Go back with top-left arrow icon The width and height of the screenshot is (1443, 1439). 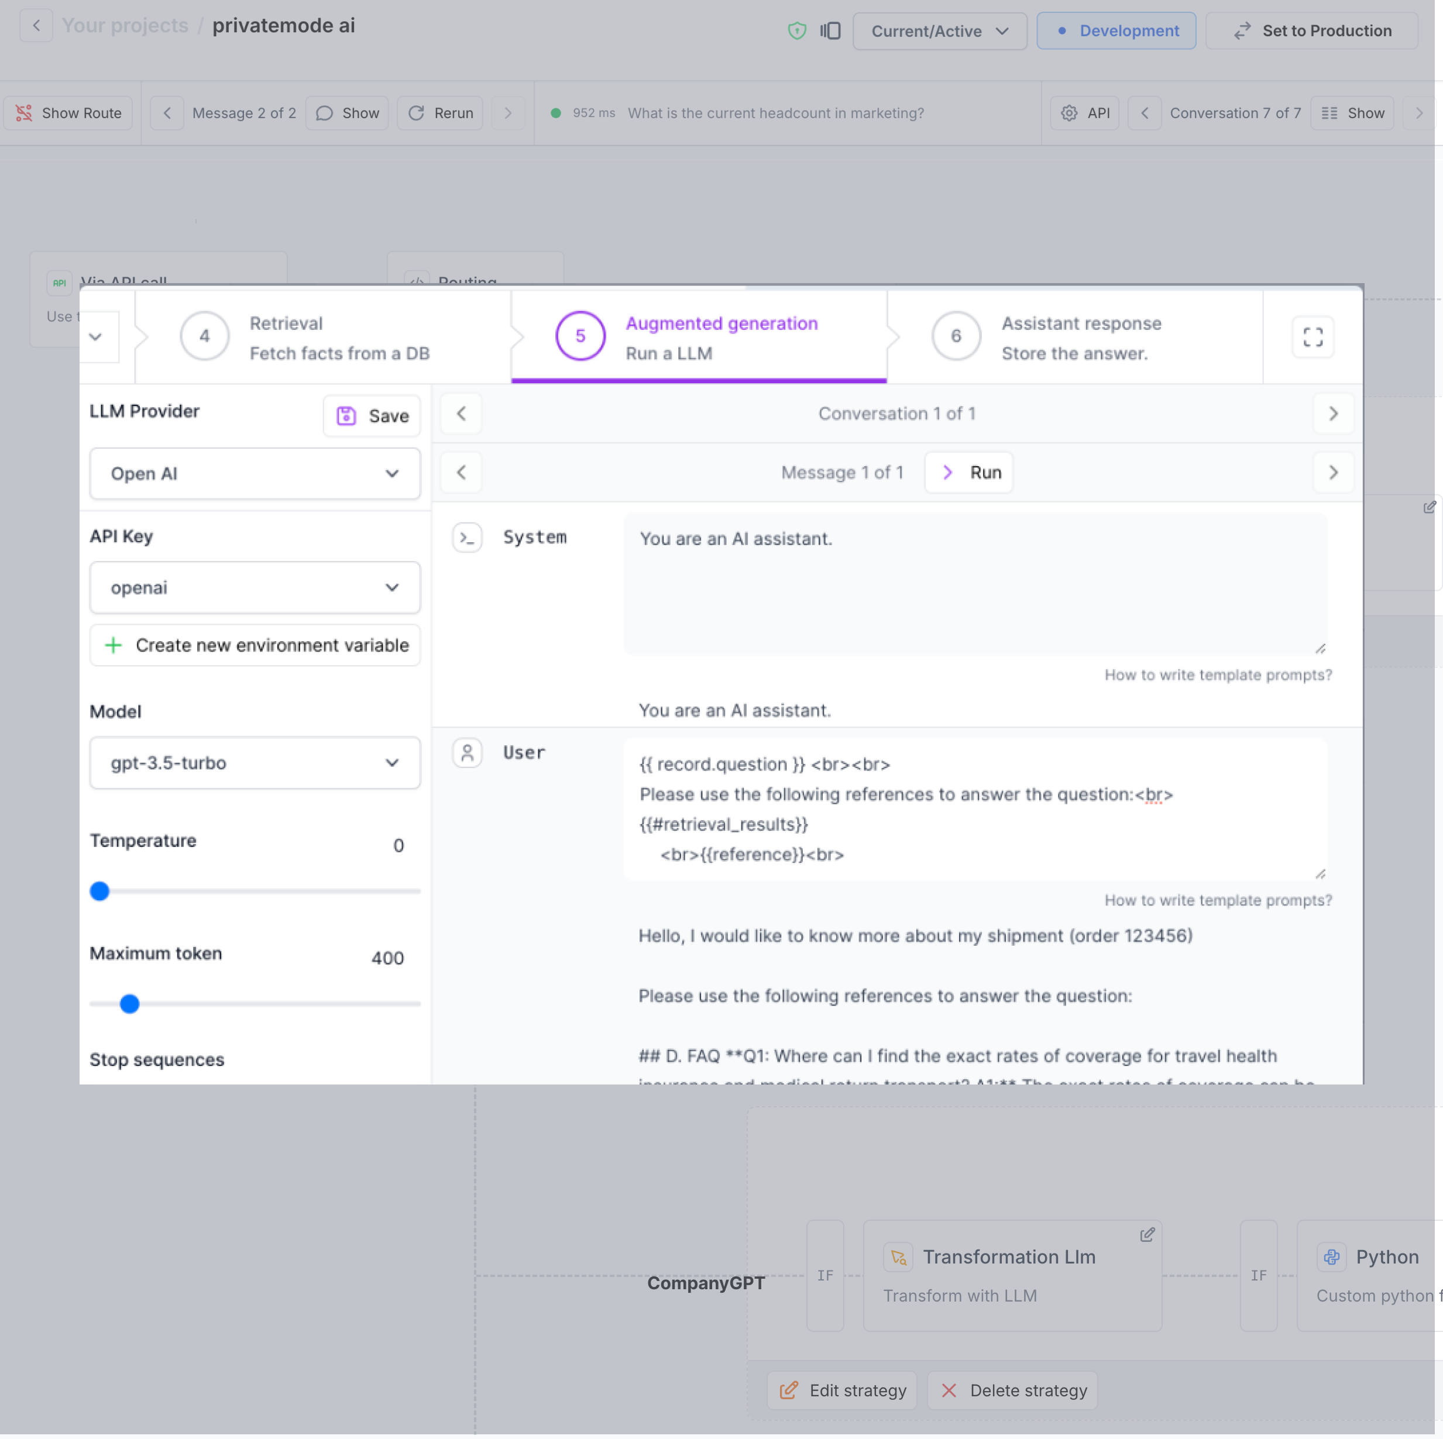click(36, 25)
